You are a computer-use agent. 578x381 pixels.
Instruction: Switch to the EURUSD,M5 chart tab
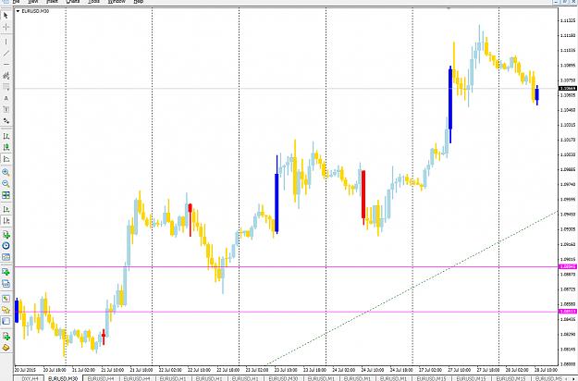548,378
